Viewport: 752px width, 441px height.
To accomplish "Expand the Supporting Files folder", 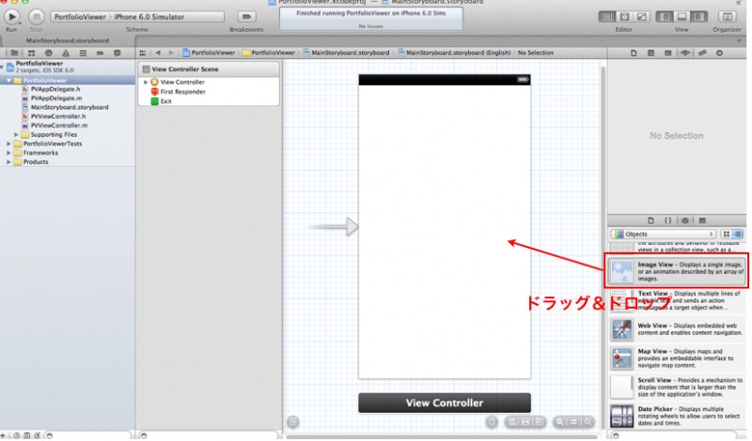I will point(16,135).
